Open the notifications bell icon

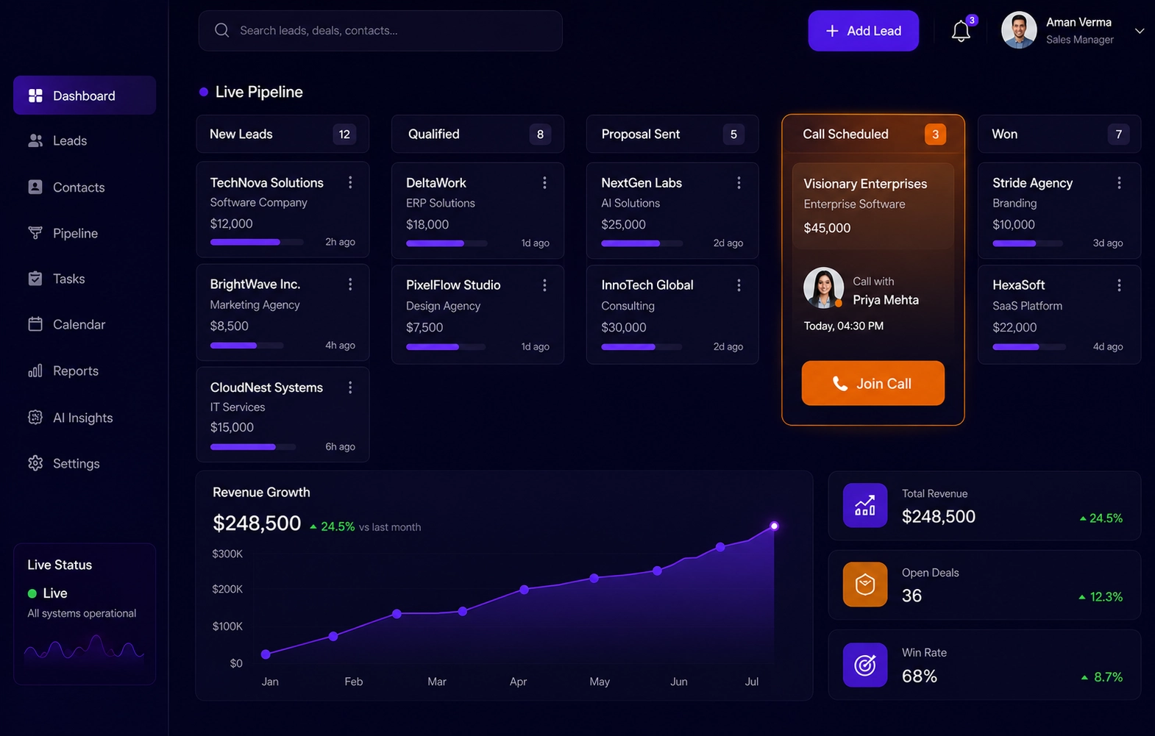961,31
